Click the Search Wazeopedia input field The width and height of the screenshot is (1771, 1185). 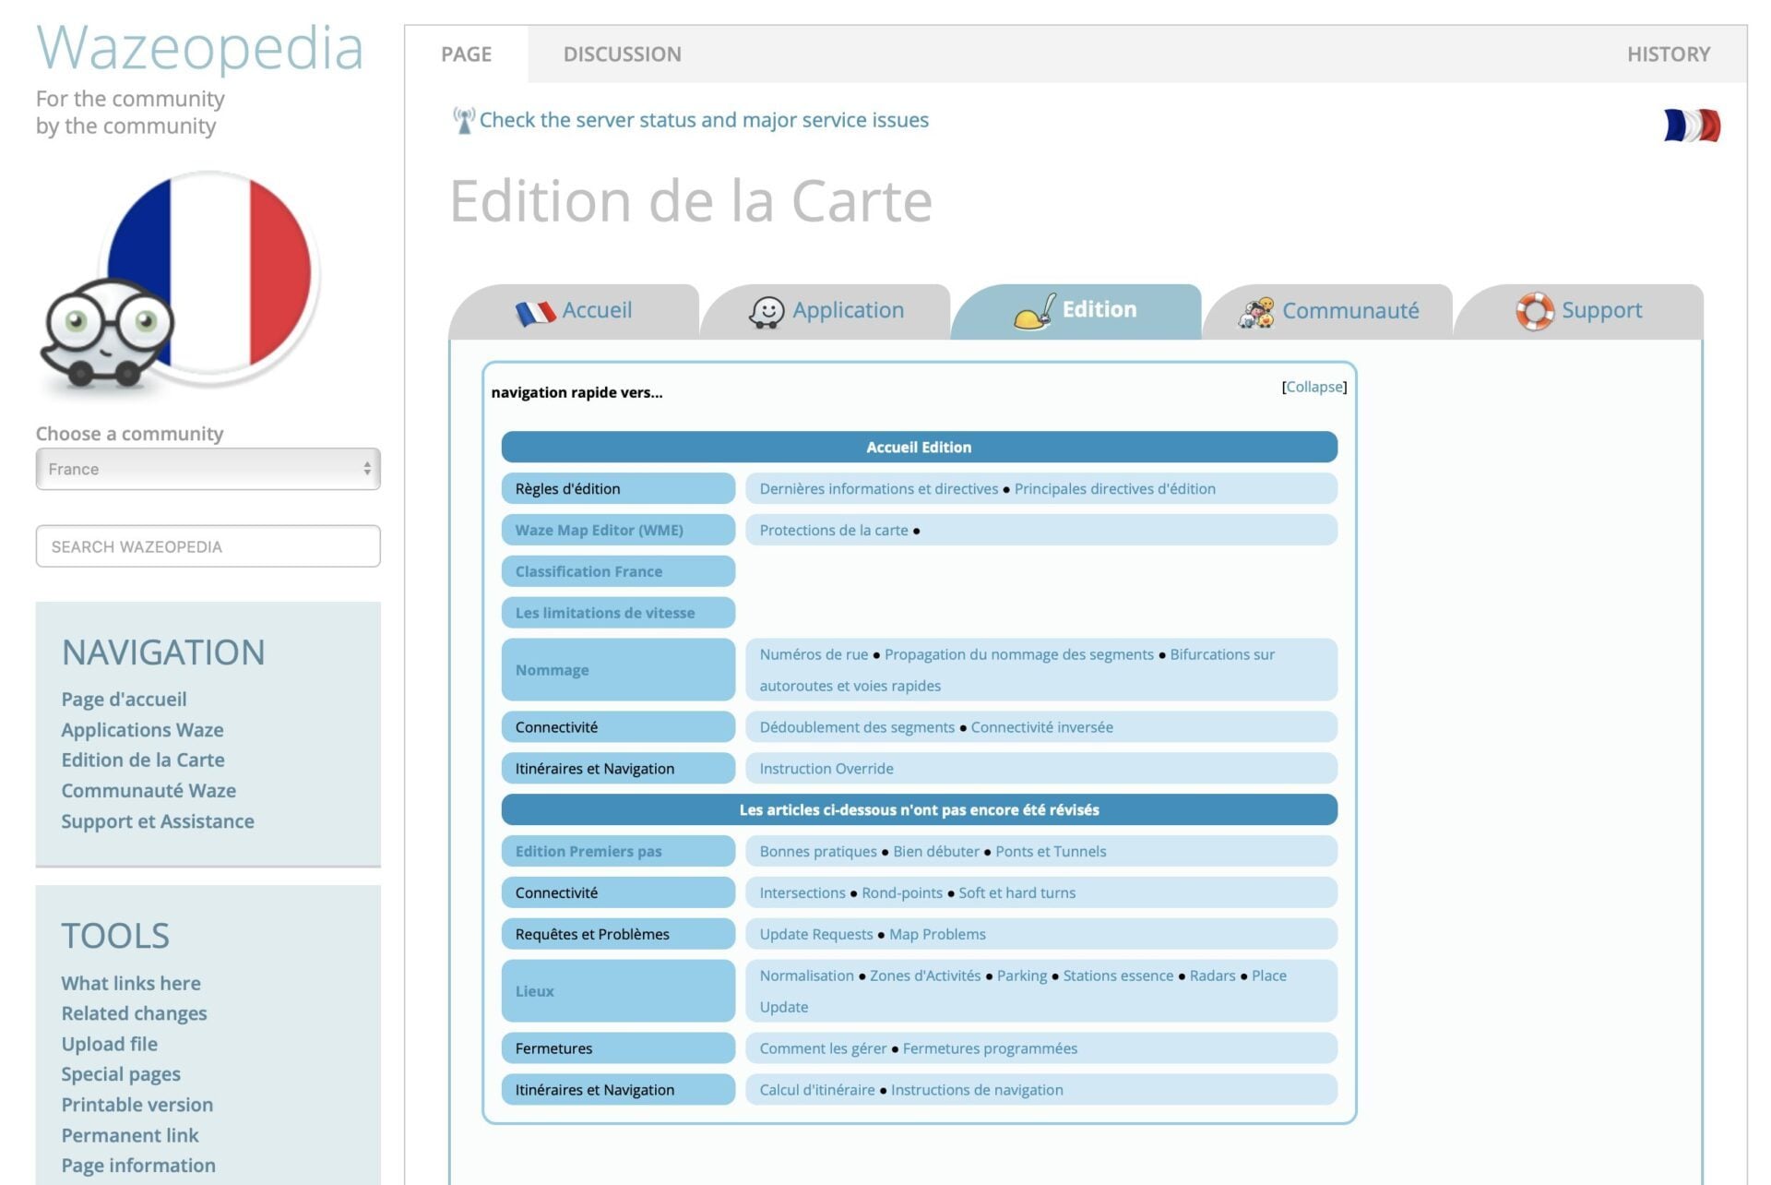tap(208, 546)
